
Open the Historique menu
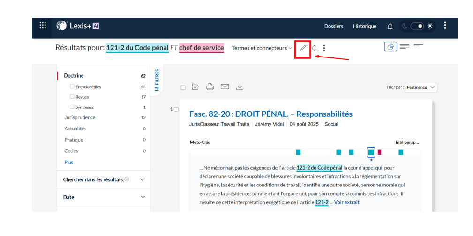[x=364, y=26]
